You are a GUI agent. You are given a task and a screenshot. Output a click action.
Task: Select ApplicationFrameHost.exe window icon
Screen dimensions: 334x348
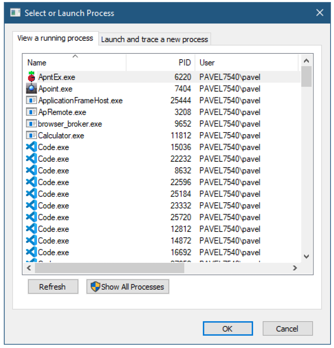(x=31, y=100)
